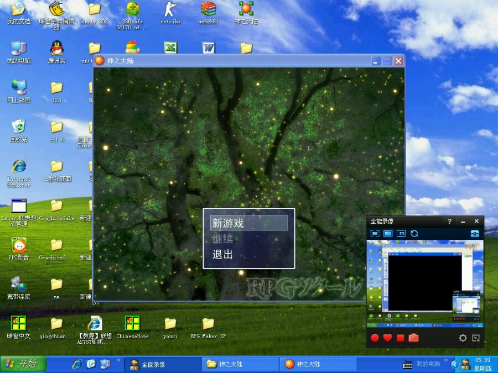
Task: Open 360safe installer desktop icon
Action: point(132,15)
